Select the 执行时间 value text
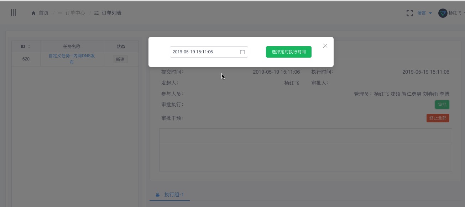The height and width of the screenshot is (207, 465). [426, 72]
